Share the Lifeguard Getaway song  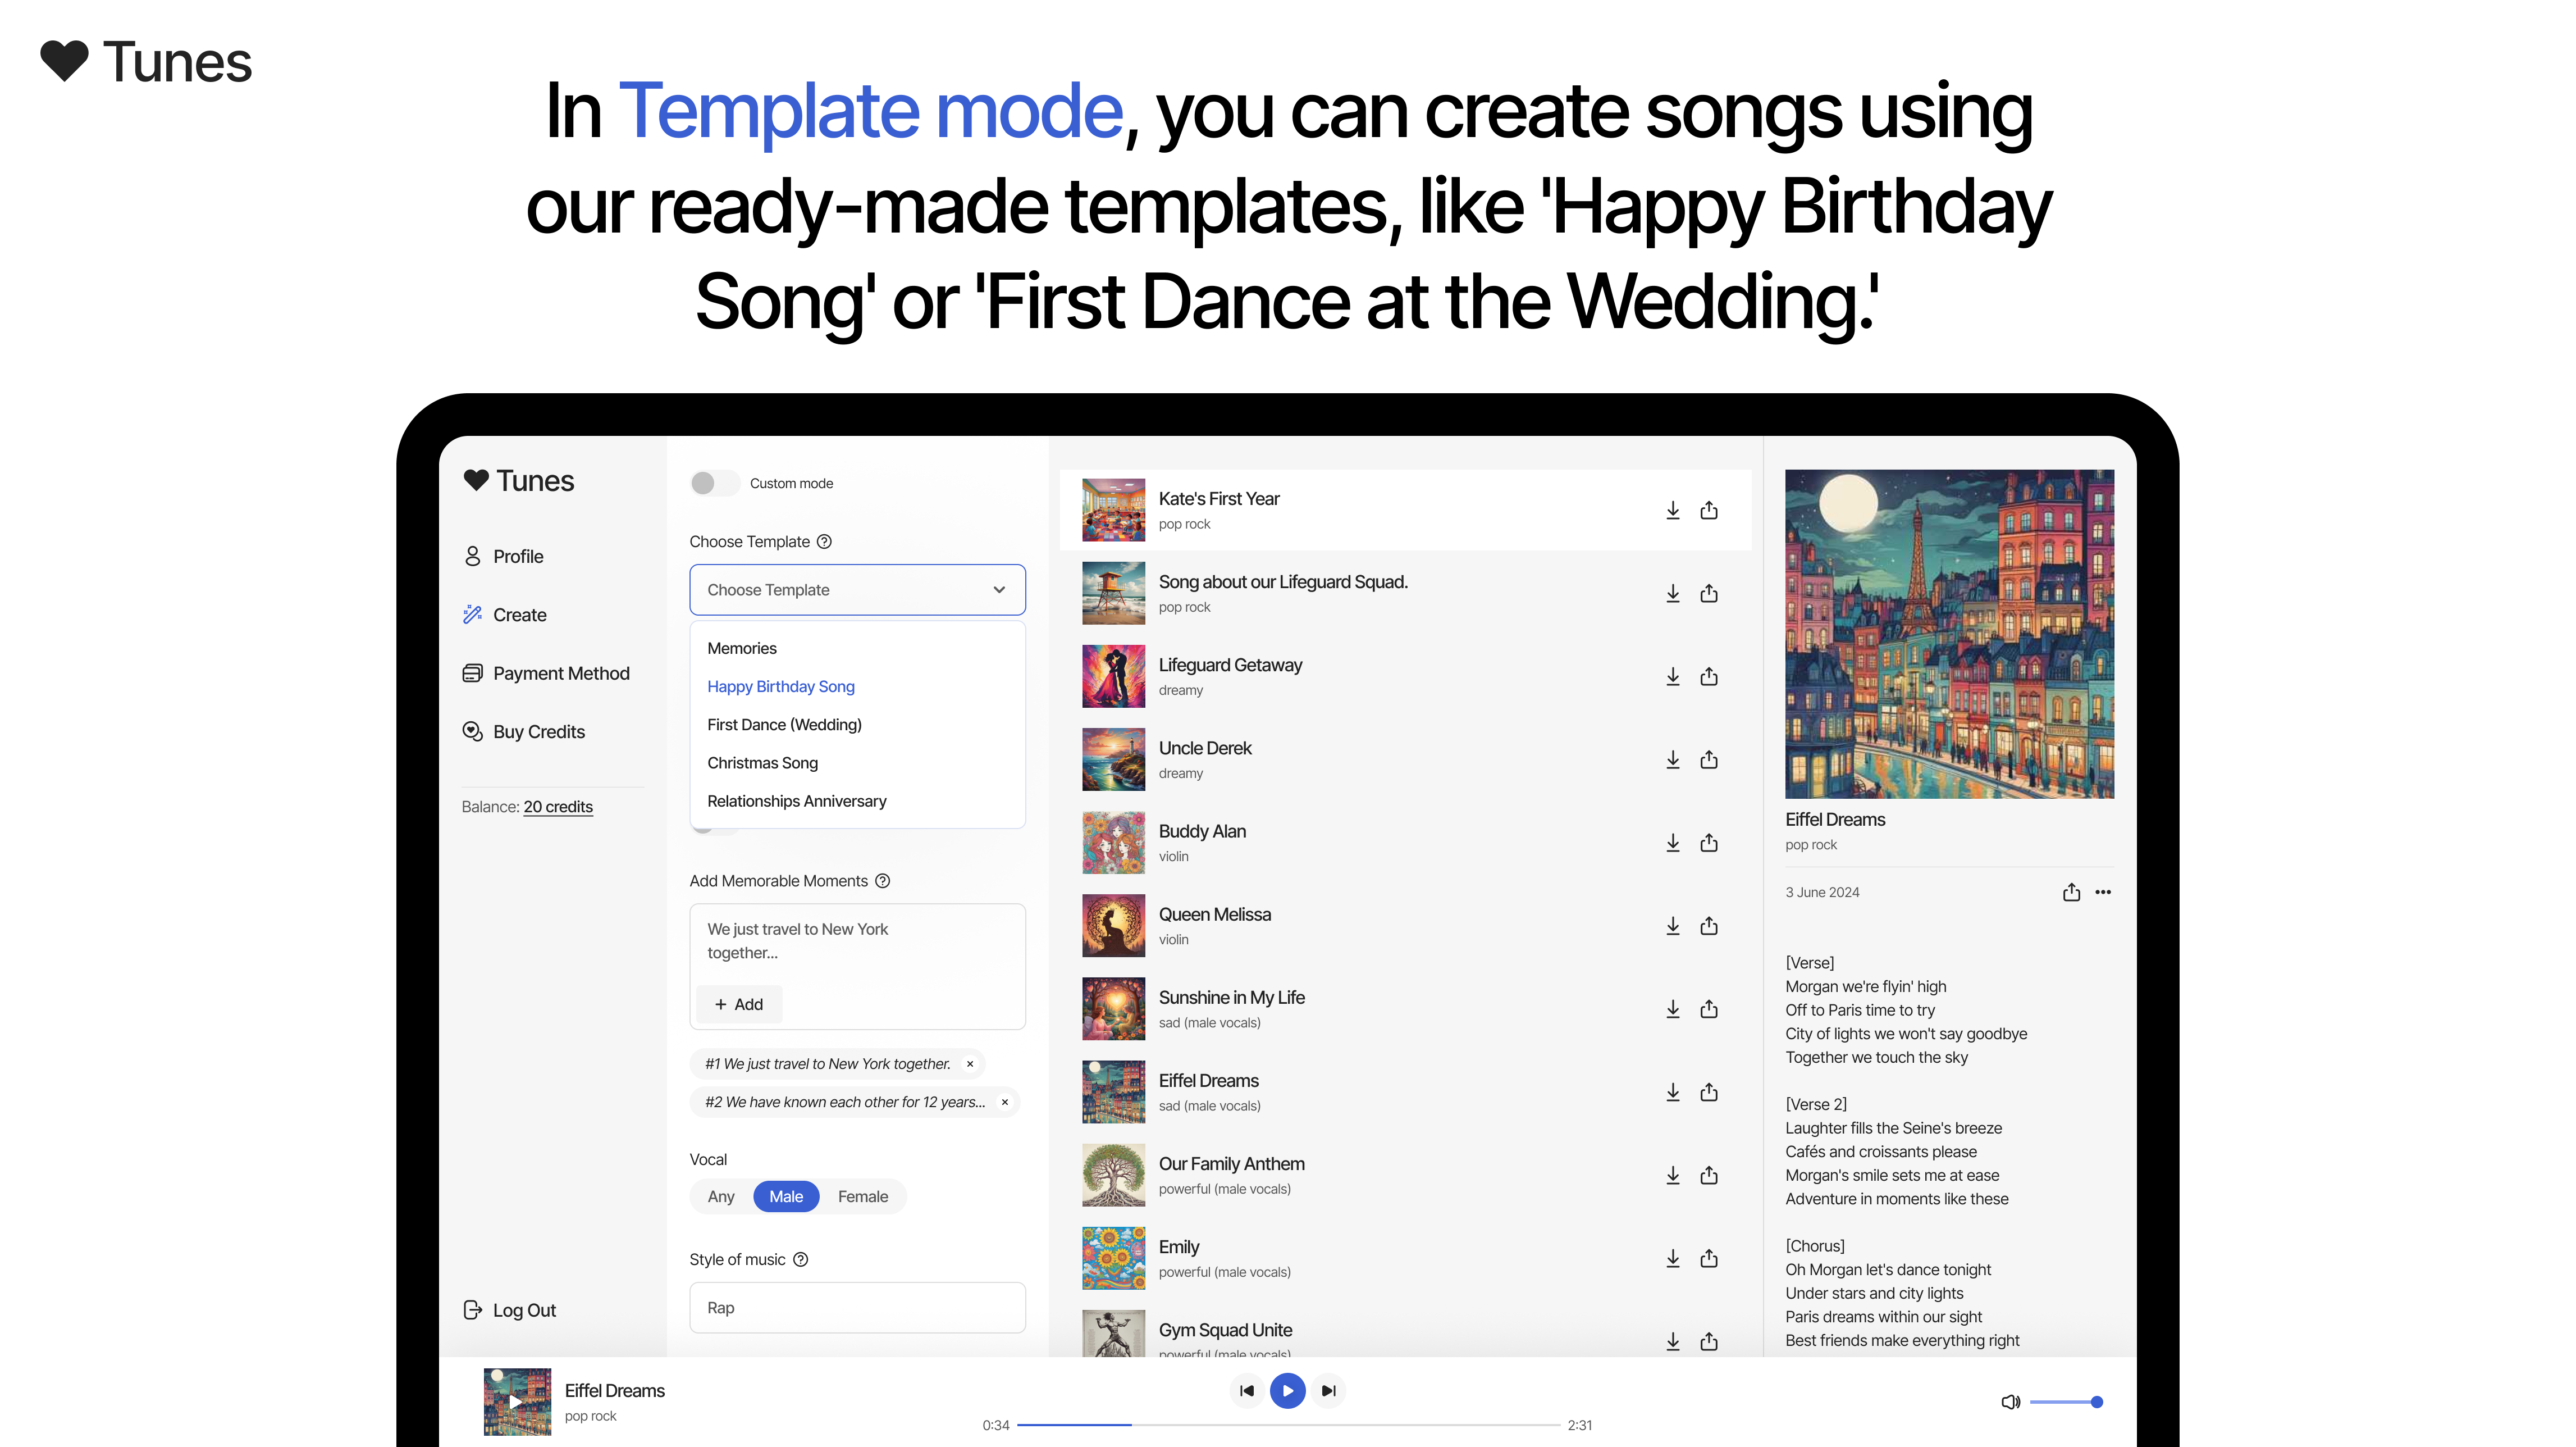tap(1708, 676)
